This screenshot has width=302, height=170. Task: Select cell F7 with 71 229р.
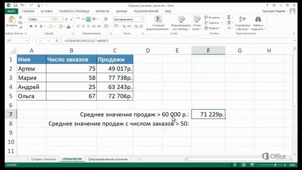[x=208, y=114]
